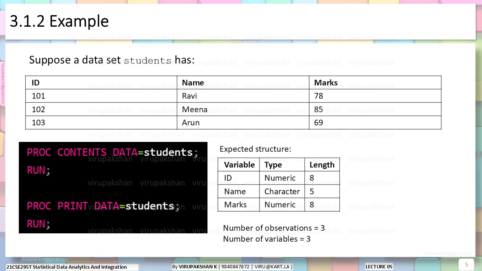Screen dimensions: 482x271
Task: Click the 'Expected structure:' label
Action: (x=255, y=149)
